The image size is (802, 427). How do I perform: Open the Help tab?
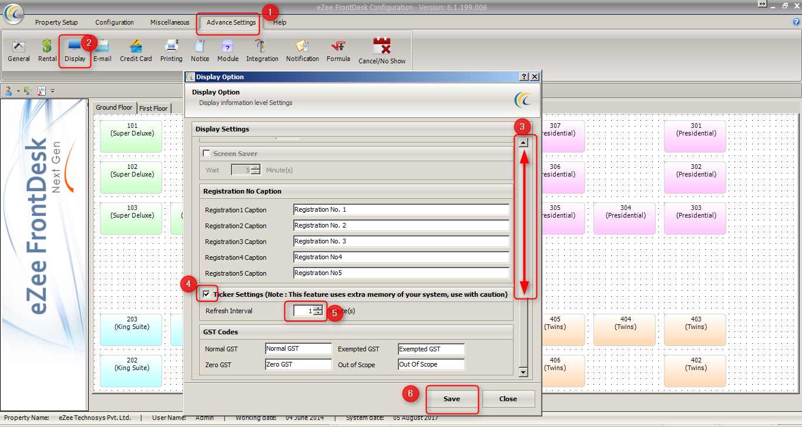click(x=280, y=22)
